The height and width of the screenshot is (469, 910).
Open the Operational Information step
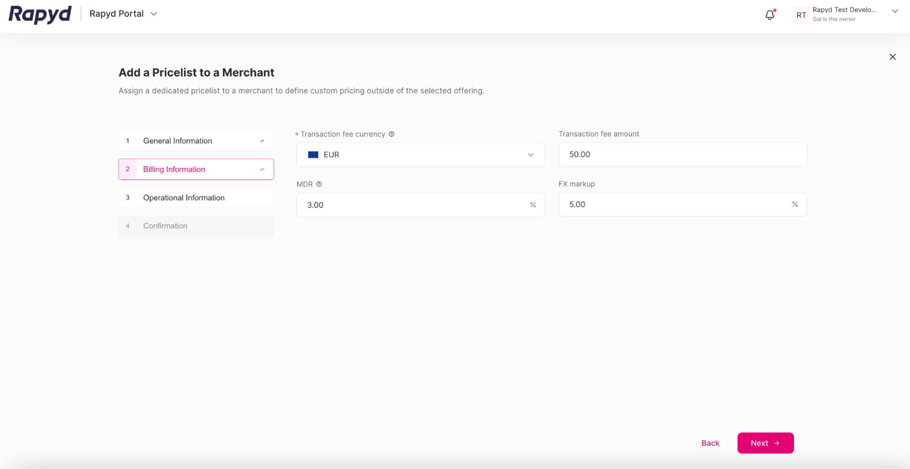(x=196, y=198)
